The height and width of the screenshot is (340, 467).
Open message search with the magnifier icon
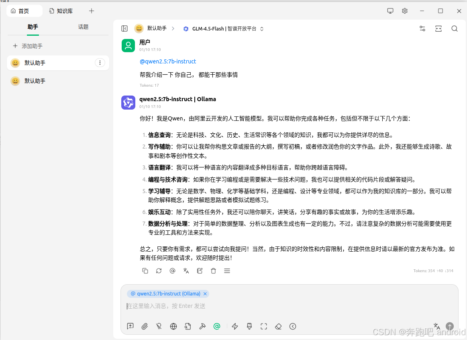coord(454,29)
